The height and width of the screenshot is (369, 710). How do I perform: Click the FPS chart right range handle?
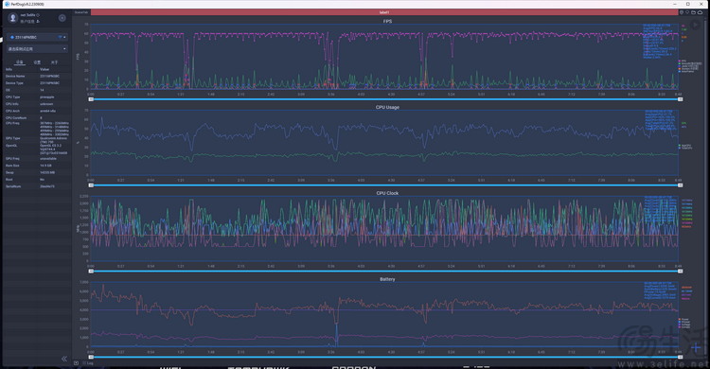(x=680, y=99)
